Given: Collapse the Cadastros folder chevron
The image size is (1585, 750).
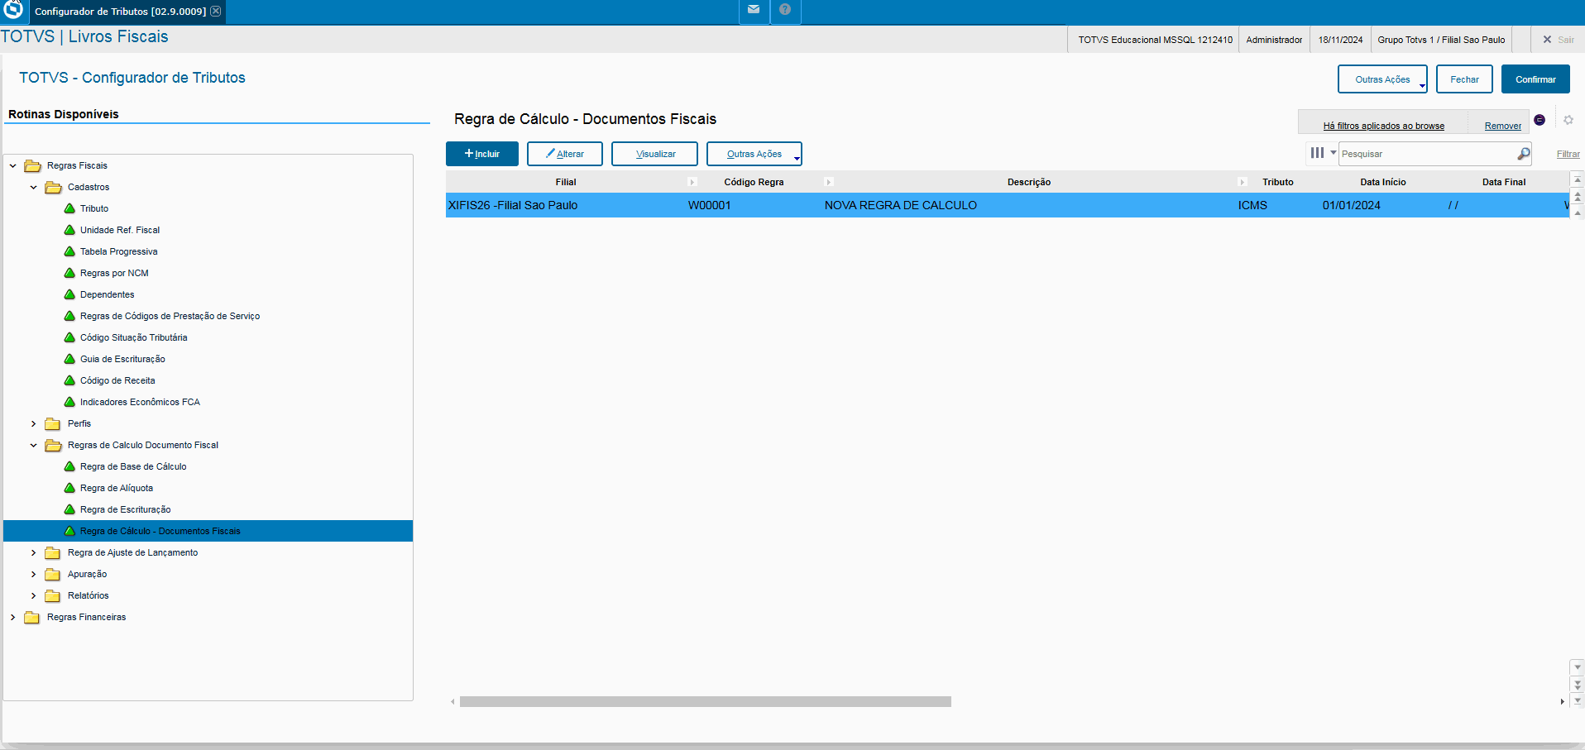Looking at the screenshot, I should coord(33,187).
